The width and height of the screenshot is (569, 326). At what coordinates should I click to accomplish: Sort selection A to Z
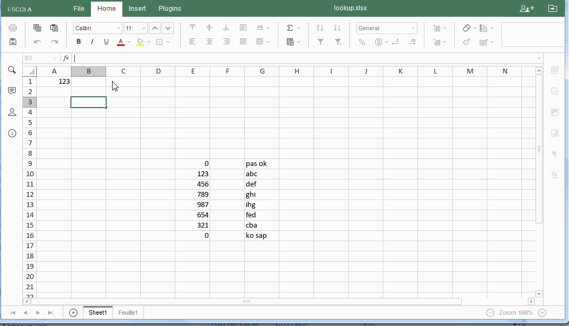pos(320,27)
